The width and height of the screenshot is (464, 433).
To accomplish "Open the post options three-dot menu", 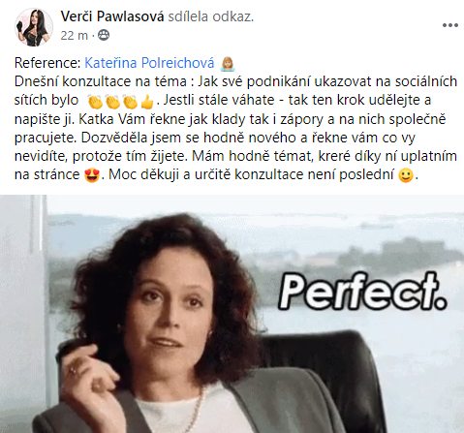I will point(449,25).
